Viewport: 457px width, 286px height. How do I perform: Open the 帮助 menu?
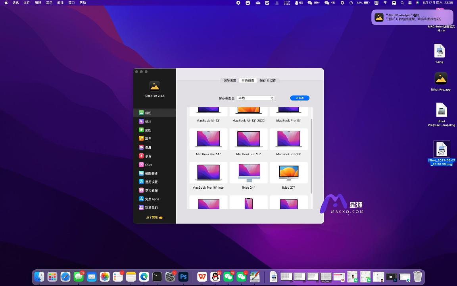(x=83, y=3)
